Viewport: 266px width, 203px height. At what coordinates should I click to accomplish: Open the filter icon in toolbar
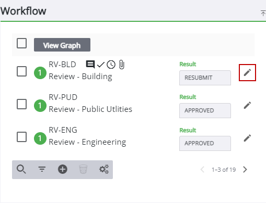42,169
